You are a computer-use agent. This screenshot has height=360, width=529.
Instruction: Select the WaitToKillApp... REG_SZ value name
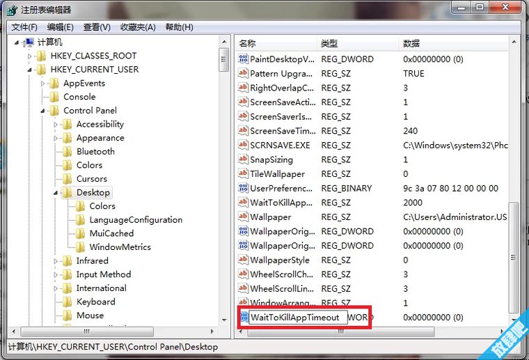point(281,203)
